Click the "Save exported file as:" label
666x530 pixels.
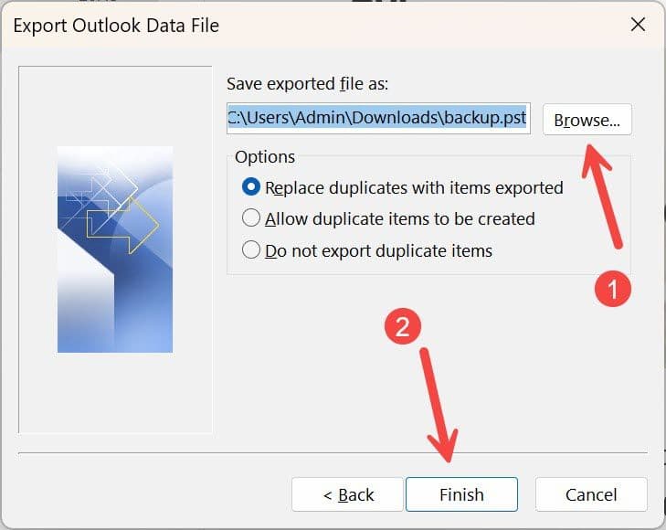point(308,84)
